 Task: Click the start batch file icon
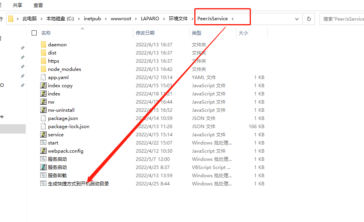point(43,143)
